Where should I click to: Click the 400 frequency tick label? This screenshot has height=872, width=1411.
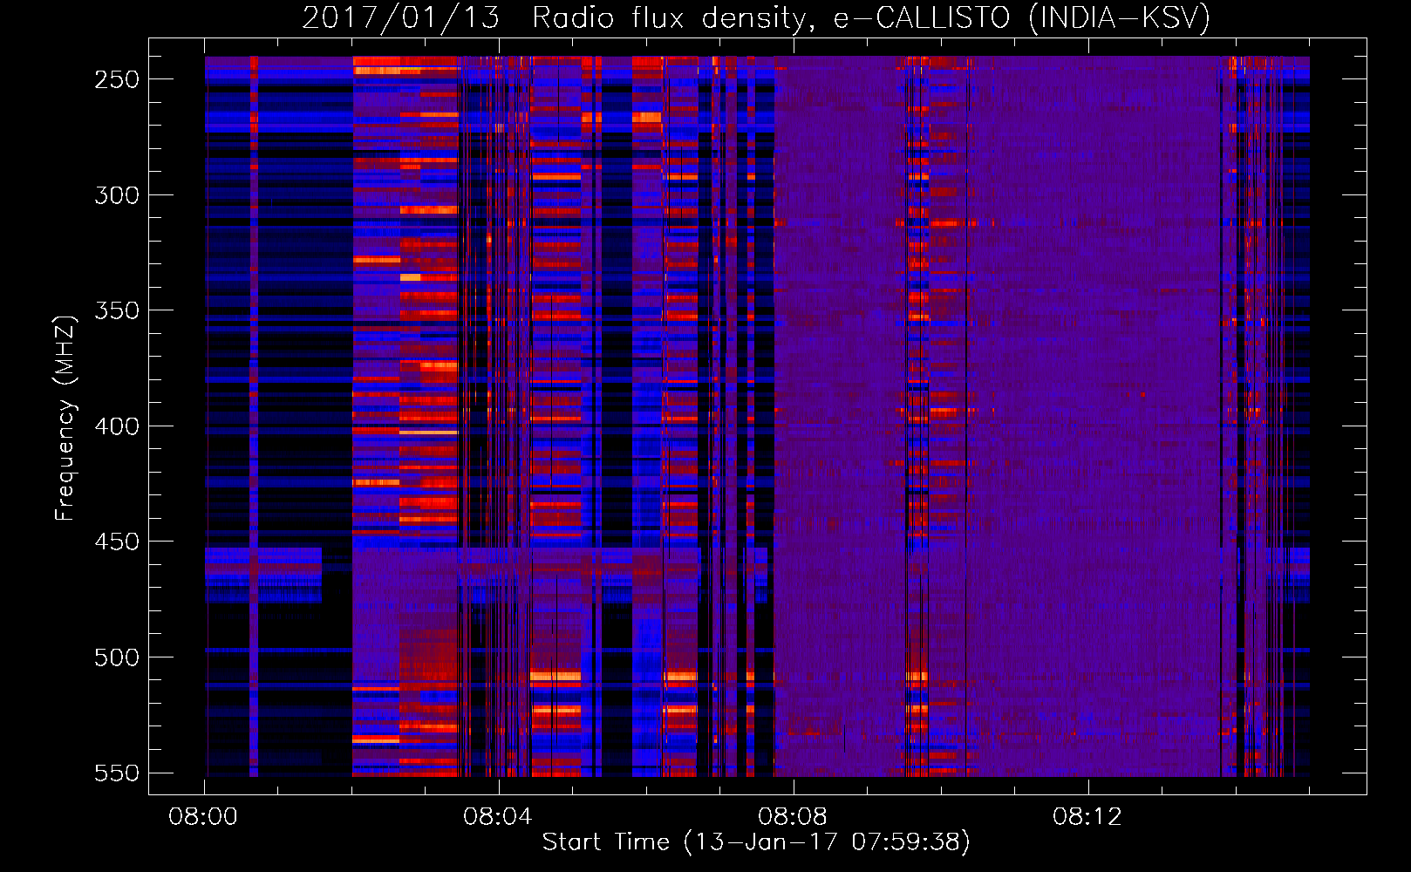pos(117,426)
